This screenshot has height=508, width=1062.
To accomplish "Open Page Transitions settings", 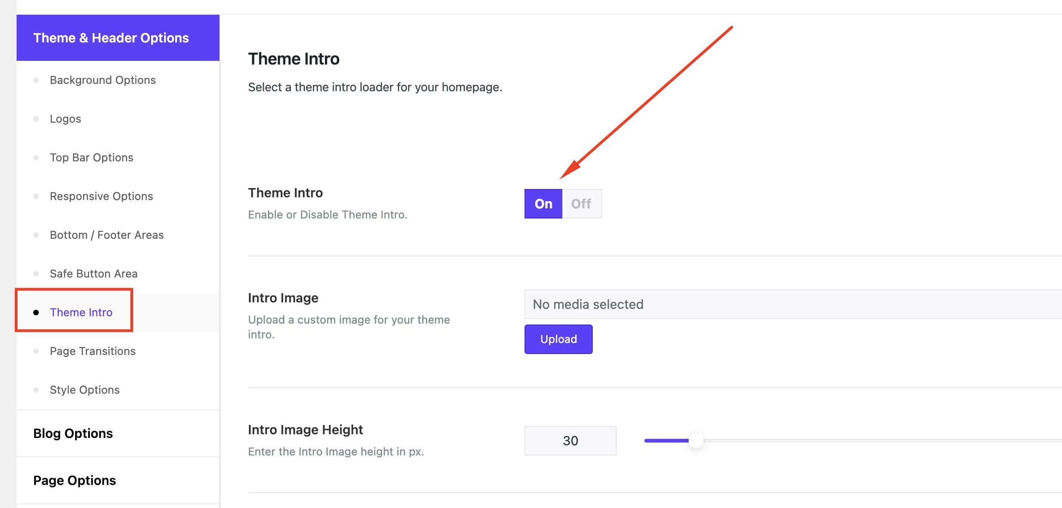I will pyautogui.click(x=93, y=351).
